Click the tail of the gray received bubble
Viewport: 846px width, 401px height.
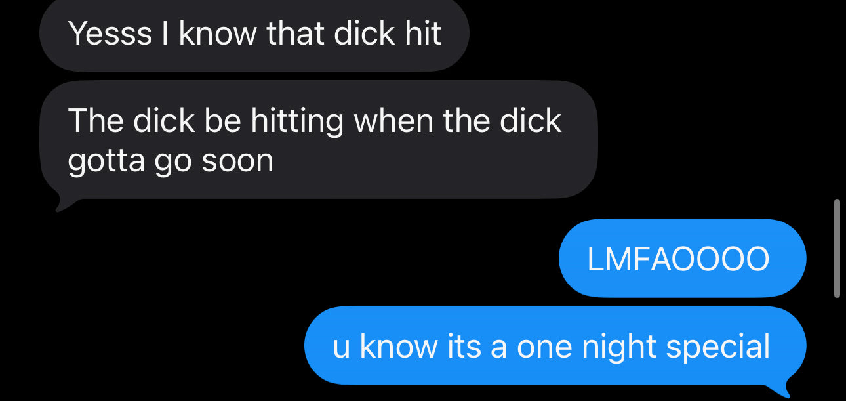pyautogui.click(x=66, y=203)
